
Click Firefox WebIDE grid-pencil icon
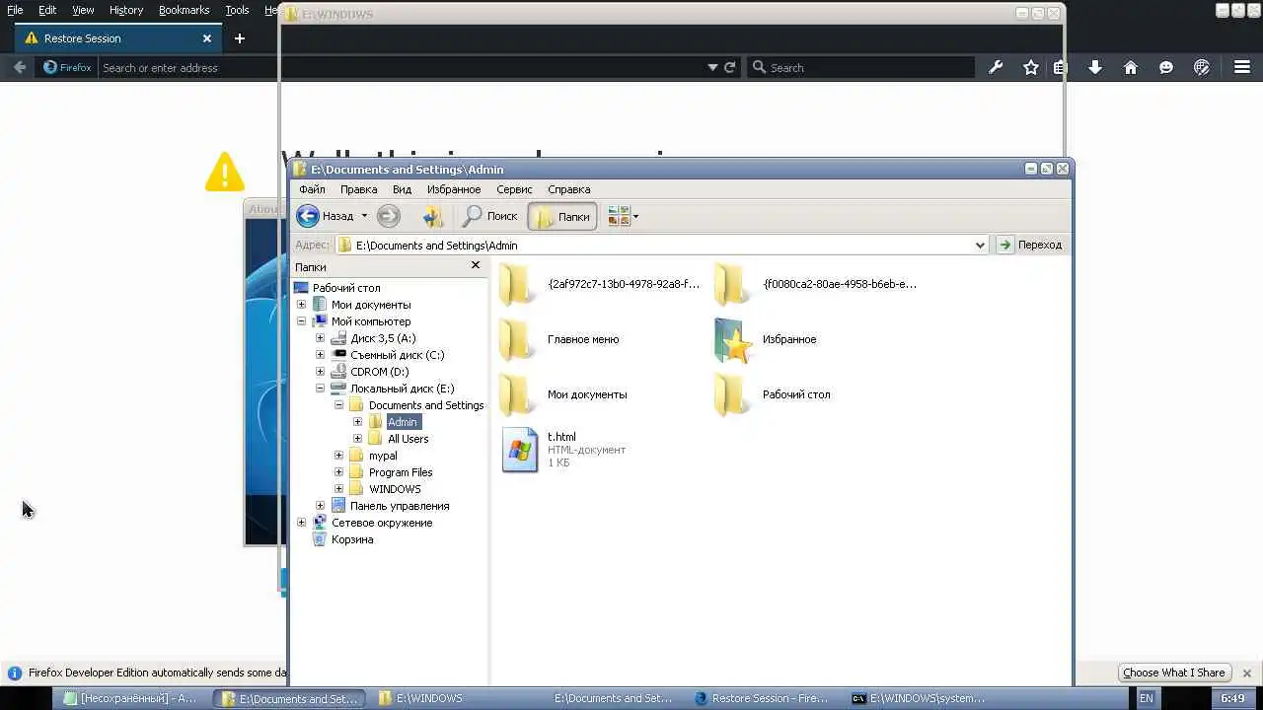click(x=1202, y=67)
